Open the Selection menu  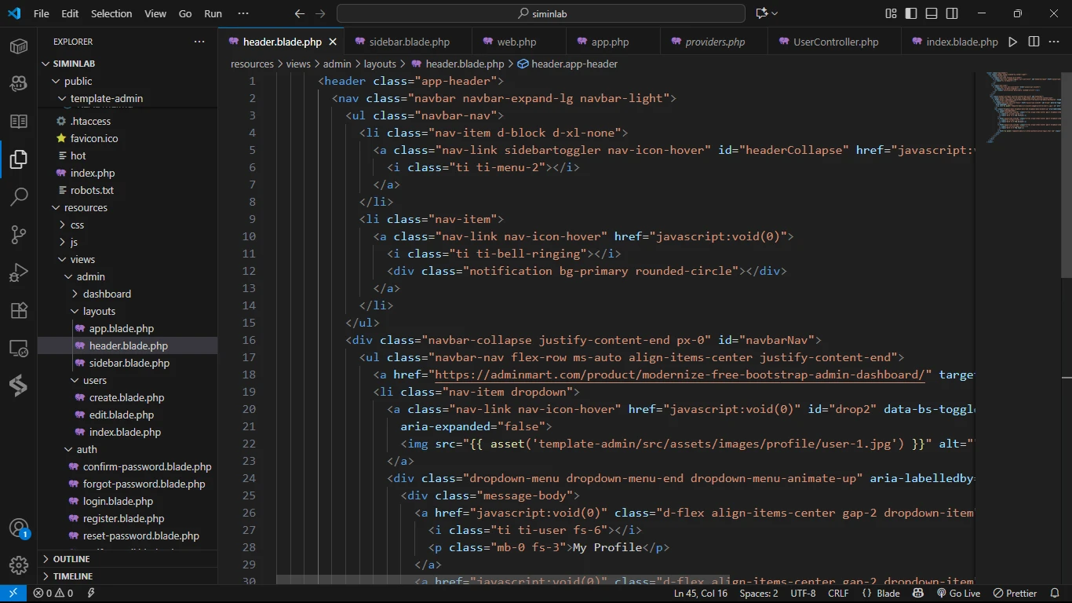click(111, 13)
